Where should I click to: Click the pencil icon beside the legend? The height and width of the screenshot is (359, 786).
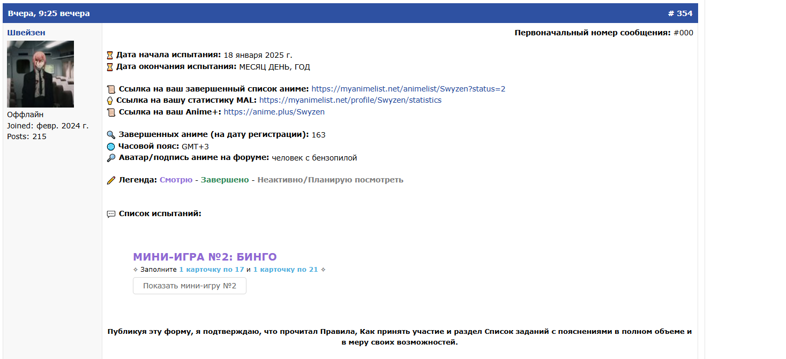pos(111,180)
